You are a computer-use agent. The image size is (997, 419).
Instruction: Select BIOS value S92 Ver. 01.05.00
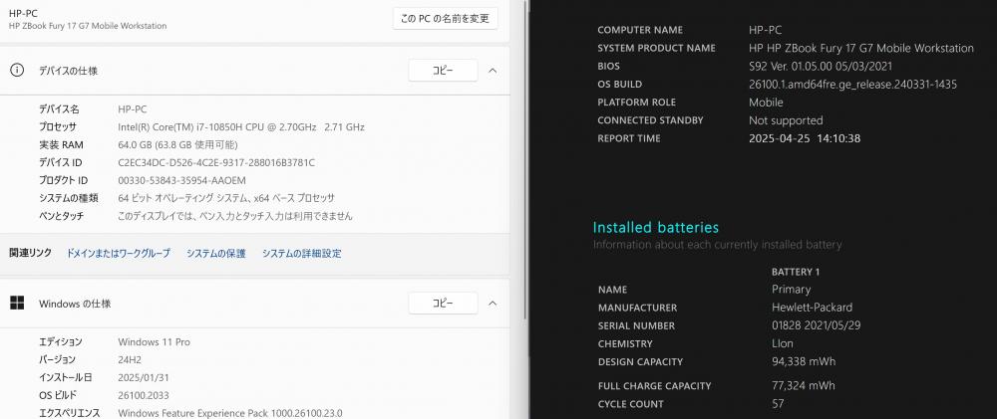tap(821, 66)
